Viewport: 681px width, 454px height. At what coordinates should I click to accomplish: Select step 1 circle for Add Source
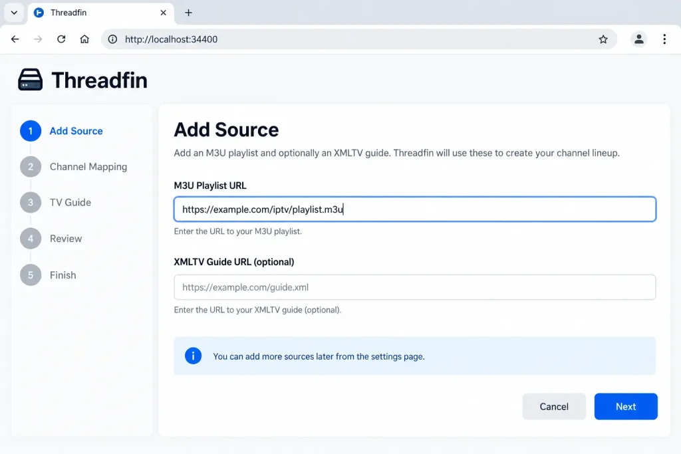pos(31,131)
